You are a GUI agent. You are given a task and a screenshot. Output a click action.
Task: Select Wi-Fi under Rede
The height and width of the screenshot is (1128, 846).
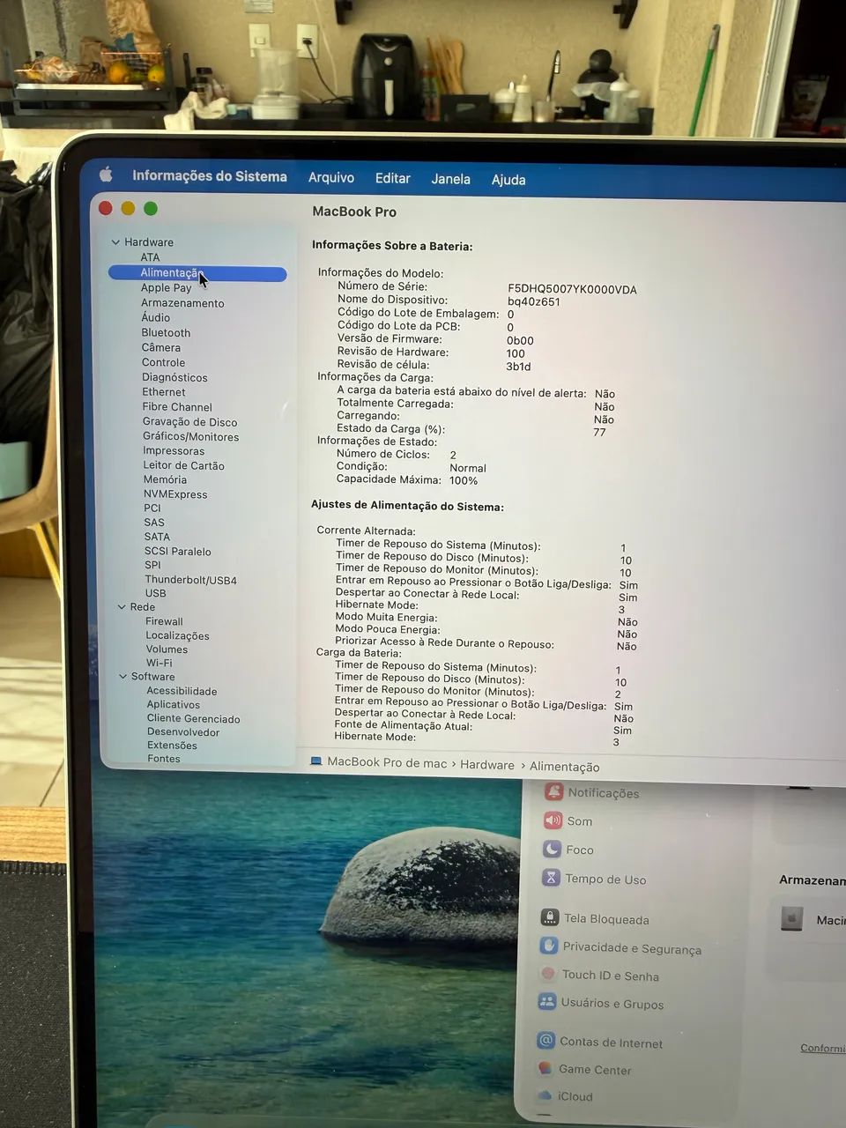[160, 663]
